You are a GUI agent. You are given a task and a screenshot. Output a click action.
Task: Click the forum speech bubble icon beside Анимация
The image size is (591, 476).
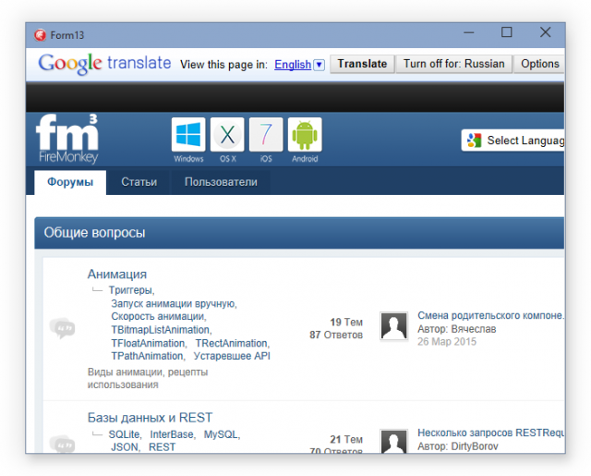click(x=62, y=328)
